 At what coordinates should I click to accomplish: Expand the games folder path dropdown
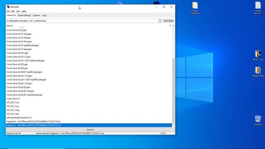point(160,21)
